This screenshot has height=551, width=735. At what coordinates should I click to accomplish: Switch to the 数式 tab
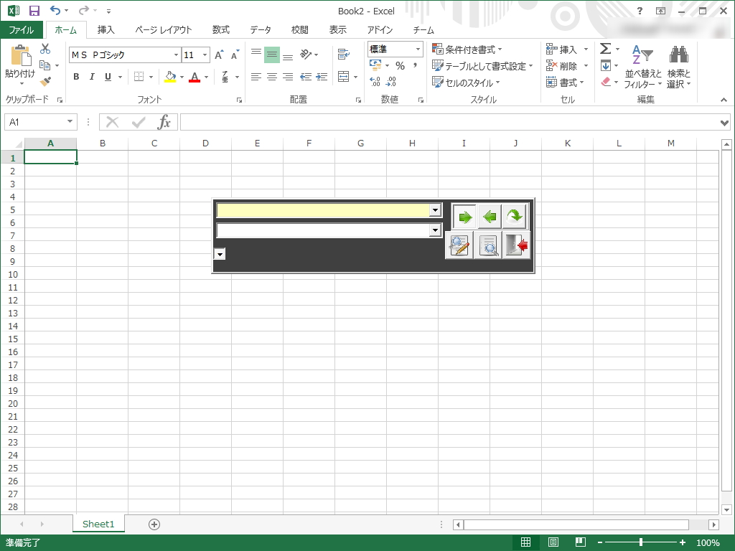tap(221, 30)
